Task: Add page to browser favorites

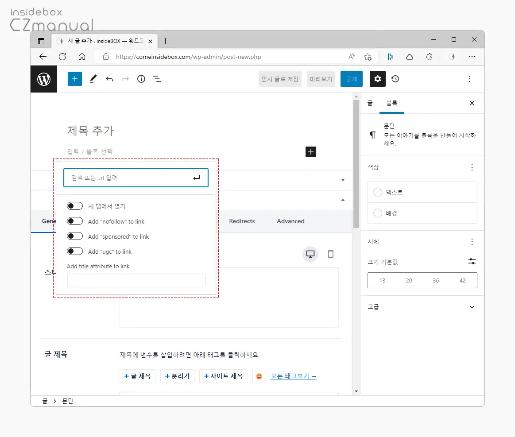Action: click(x=368, y=57)
